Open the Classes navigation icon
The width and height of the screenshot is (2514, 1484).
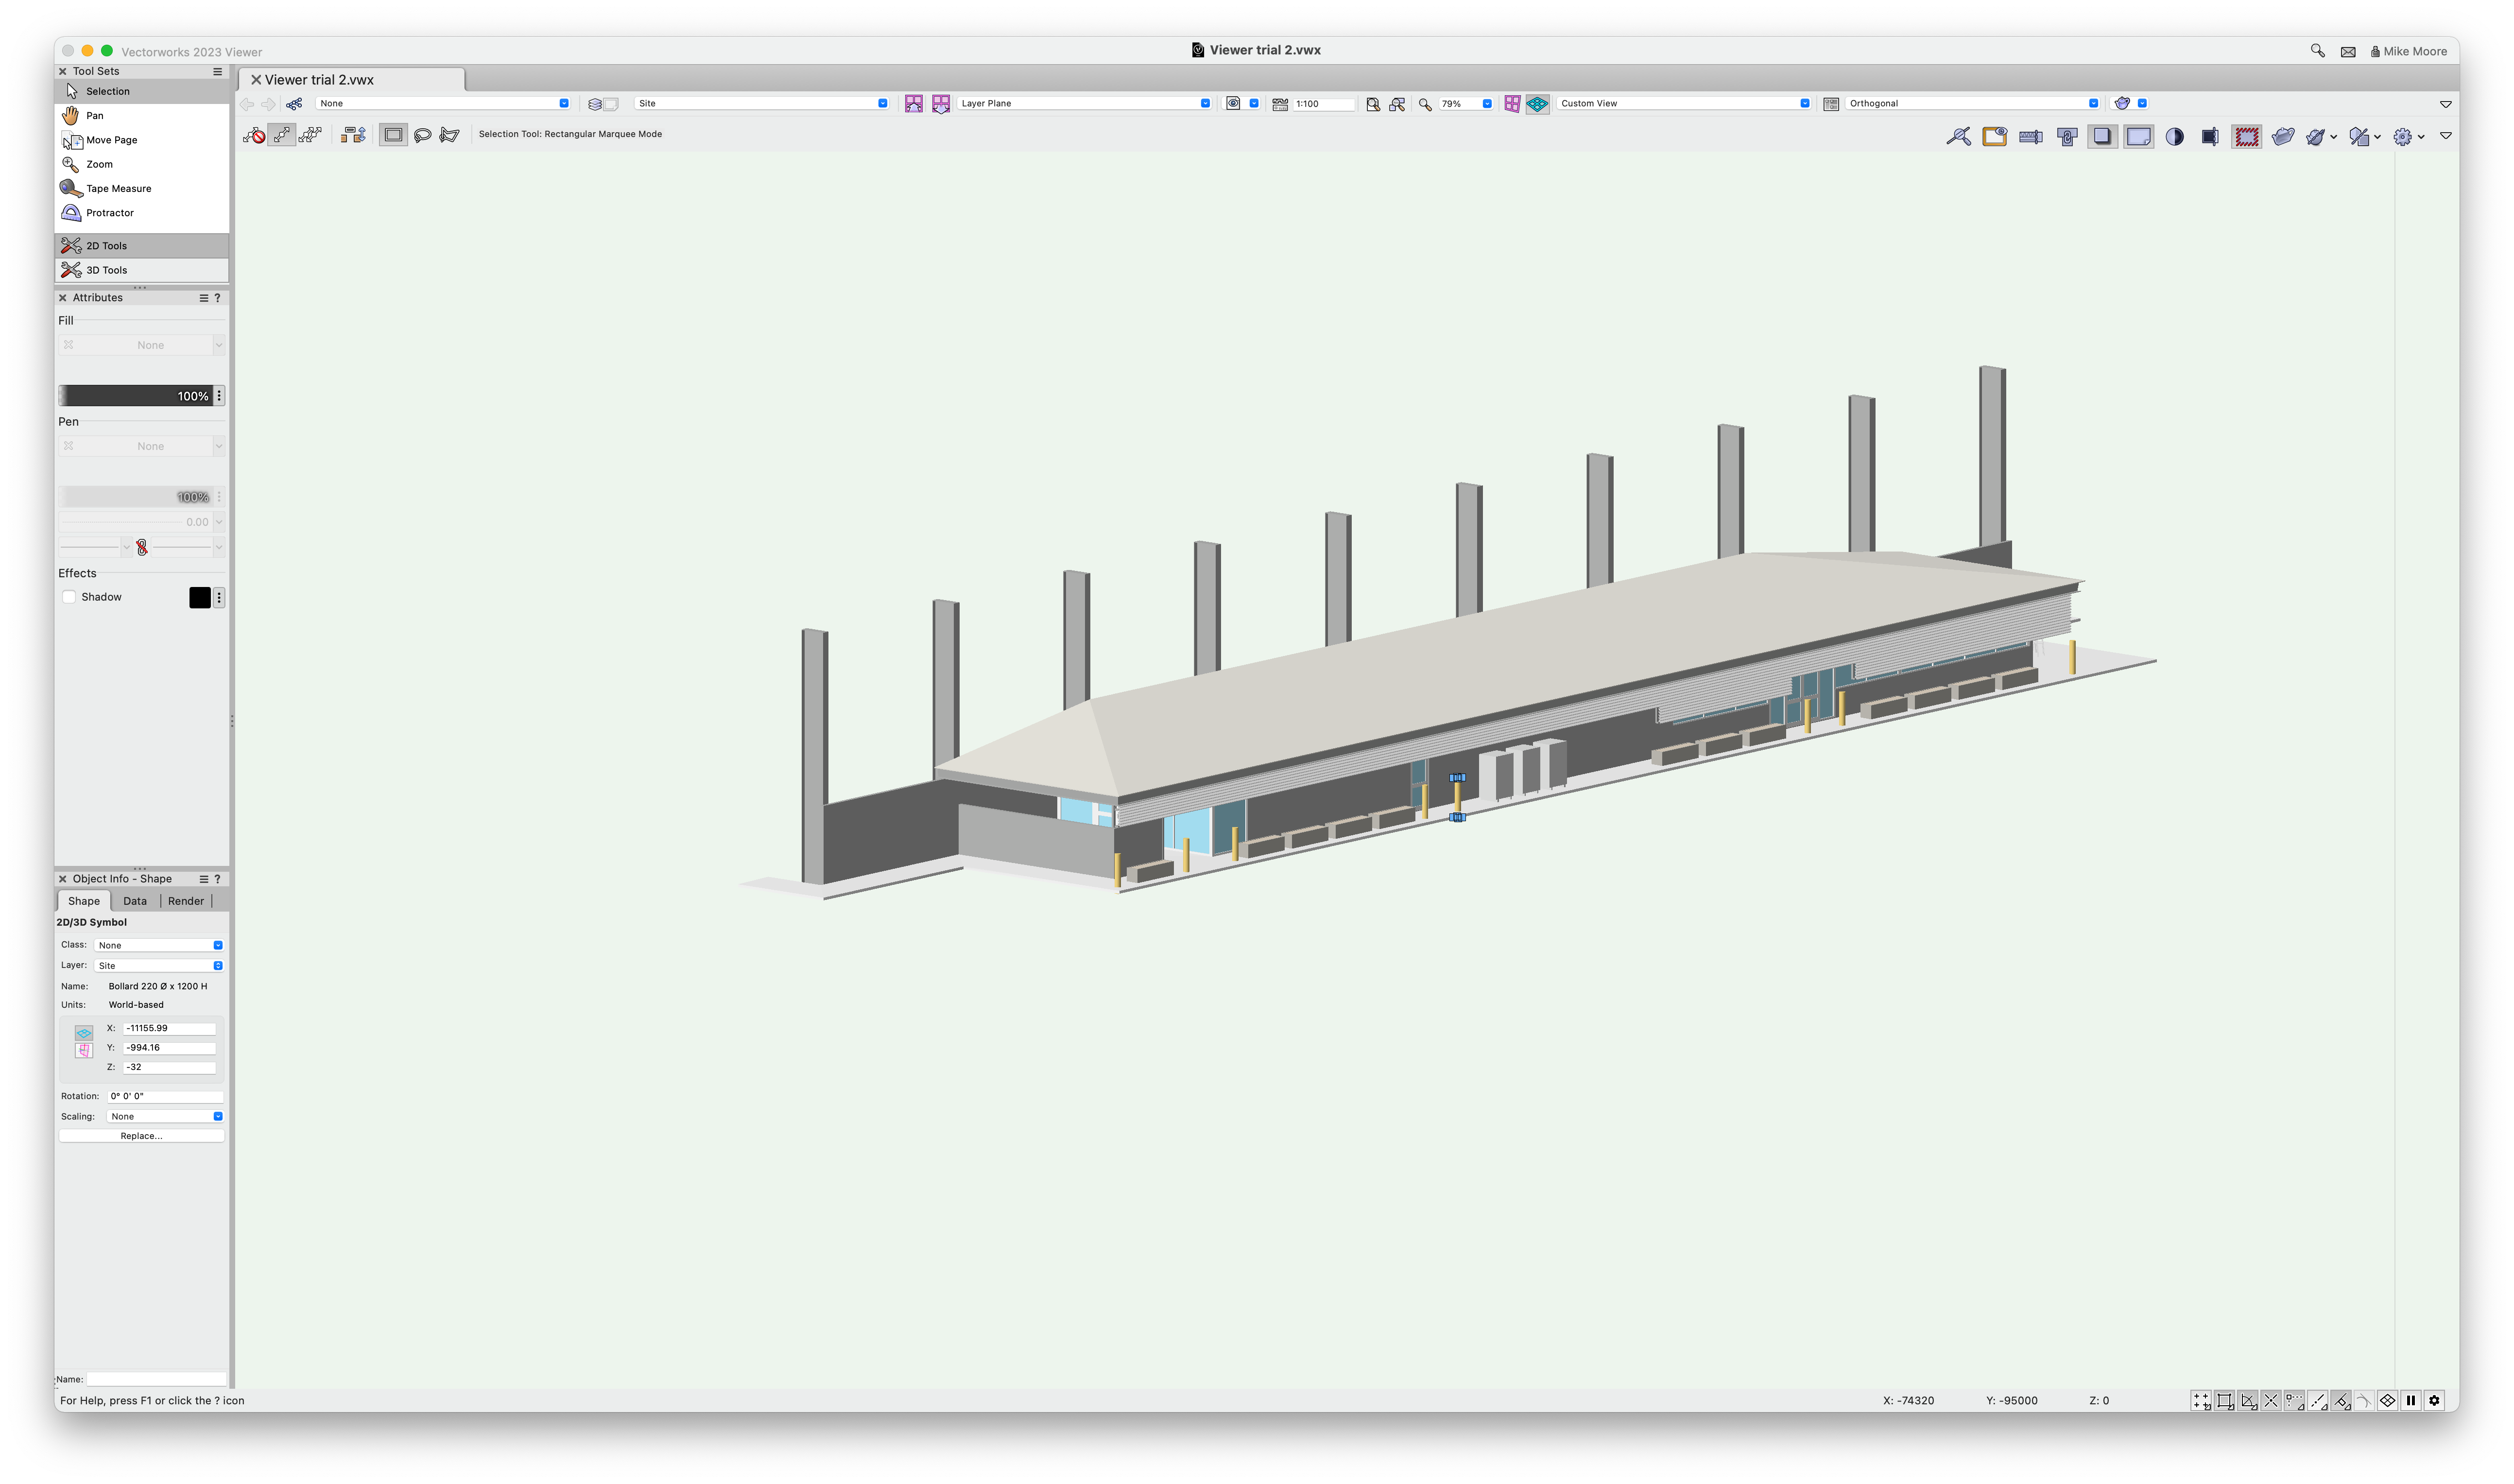pos(294,104)
